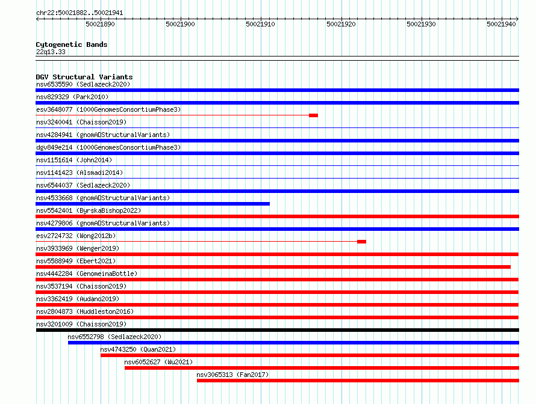Open nsv1141423 (Alsmadi2014) variant details
This screenshot has width=536, height=404.
[79, 173]
